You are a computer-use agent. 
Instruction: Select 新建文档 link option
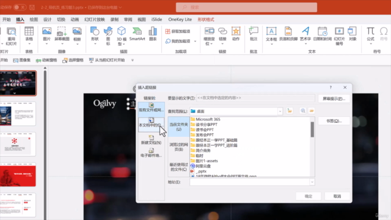tap(151, 140)
